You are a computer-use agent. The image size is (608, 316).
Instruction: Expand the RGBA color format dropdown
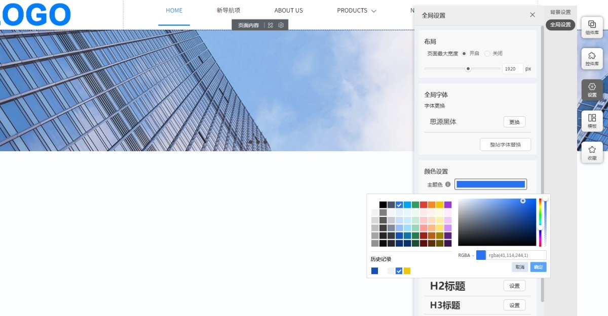point(466,255)
